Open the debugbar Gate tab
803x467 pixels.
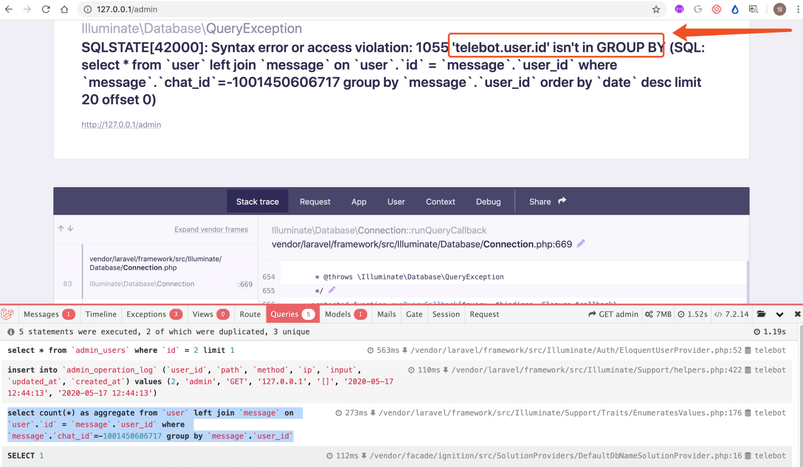pyautogui.click(x=414, y=314)
